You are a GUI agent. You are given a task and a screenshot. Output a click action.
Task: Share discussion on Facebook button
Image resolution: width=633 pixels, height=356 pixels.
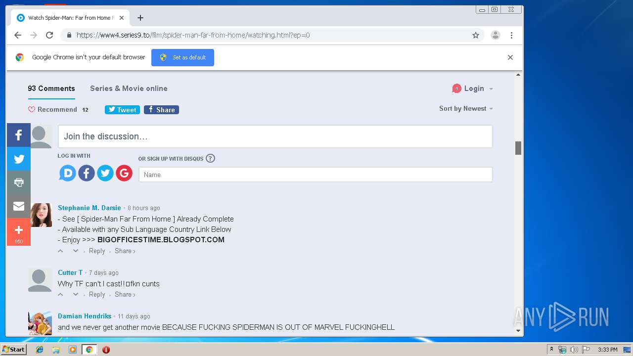point(161,110)
